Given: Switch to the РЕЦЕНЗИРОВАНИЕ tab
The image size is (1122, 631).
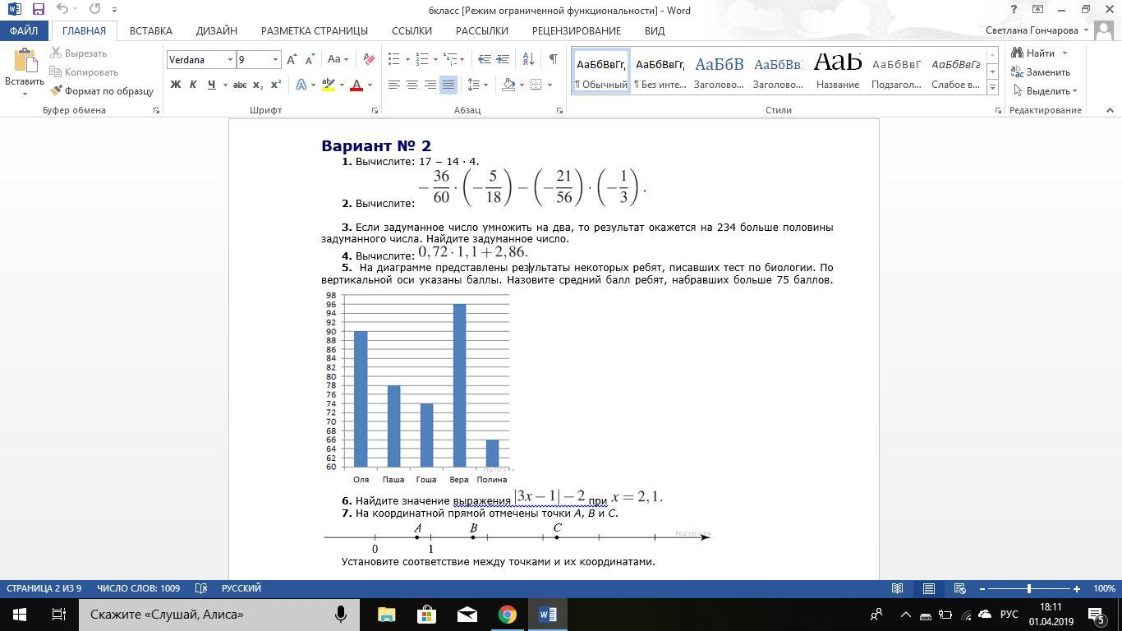Looking at the screenshot, I should pos(576,30).
